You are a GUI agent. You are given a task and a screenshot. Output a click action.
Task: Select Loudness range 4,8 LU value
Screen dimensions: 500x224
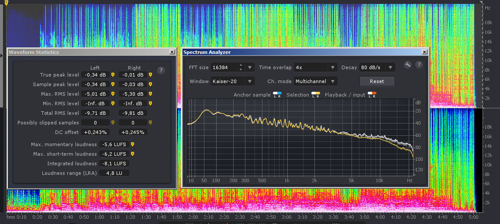click(x=114, y=173)
